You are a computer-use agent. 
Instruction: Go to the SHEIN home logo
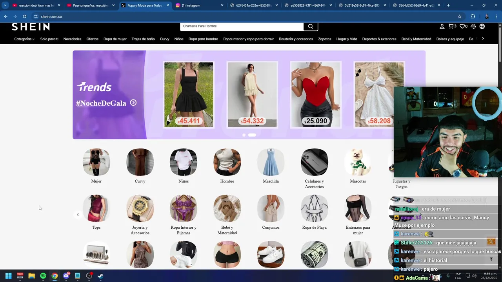click(x=31, y=27)
